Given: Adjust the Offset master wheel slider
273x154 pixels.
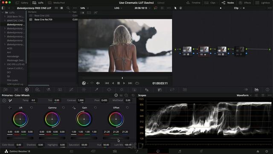Looking at the screenshot, I should [116, 138].
